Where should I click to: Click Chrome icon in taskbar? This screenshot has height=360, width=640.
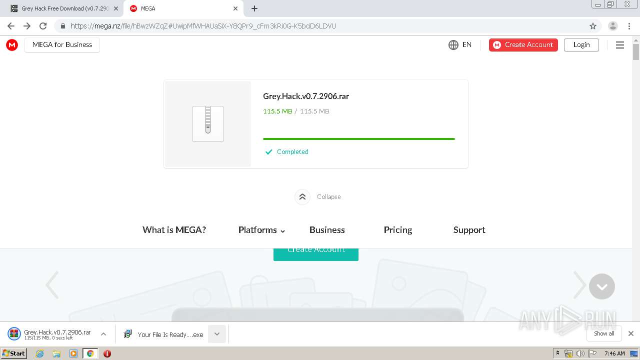click(x=90, y=353)
